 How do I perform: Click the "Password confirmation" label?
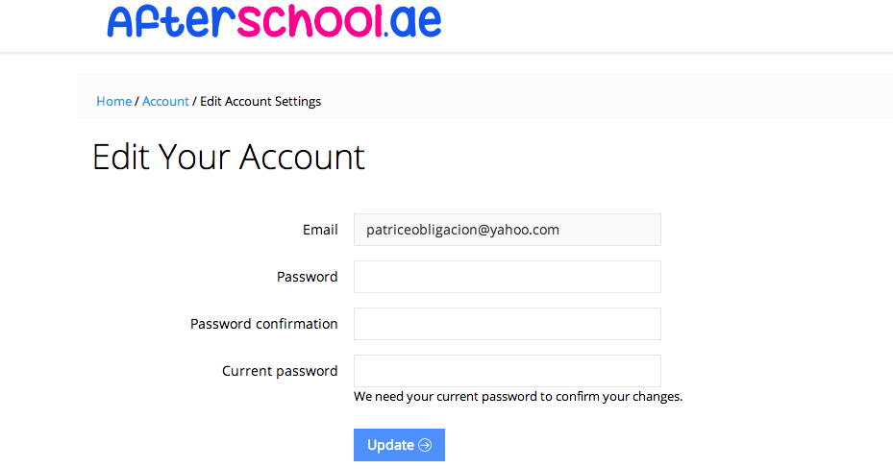click(x=263, y=324)
